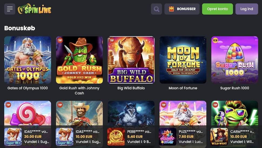Click the Moon of Fortune title link
Image resolution: width=262 pixels, height=148 pixels.
point(183,88)
